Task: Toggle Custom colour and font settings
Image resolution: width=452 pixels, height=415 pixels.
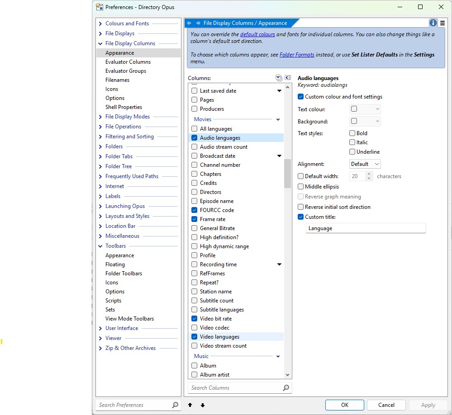Action: click(x=300, y=97)
